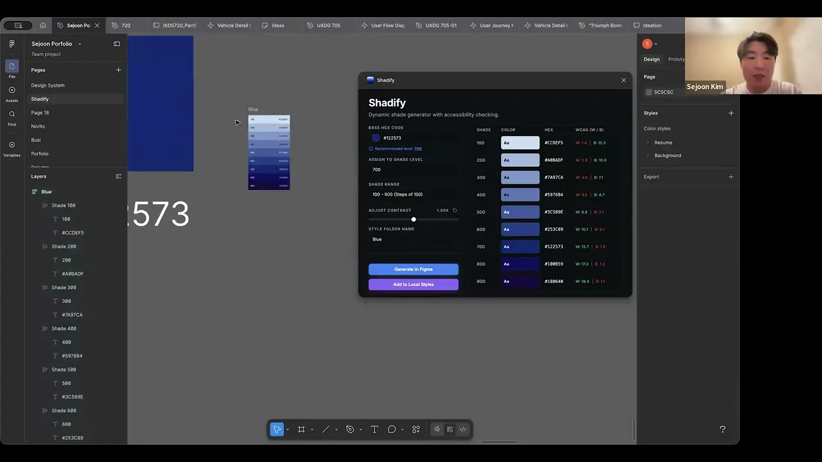Select the Text tool

[374, 429]
